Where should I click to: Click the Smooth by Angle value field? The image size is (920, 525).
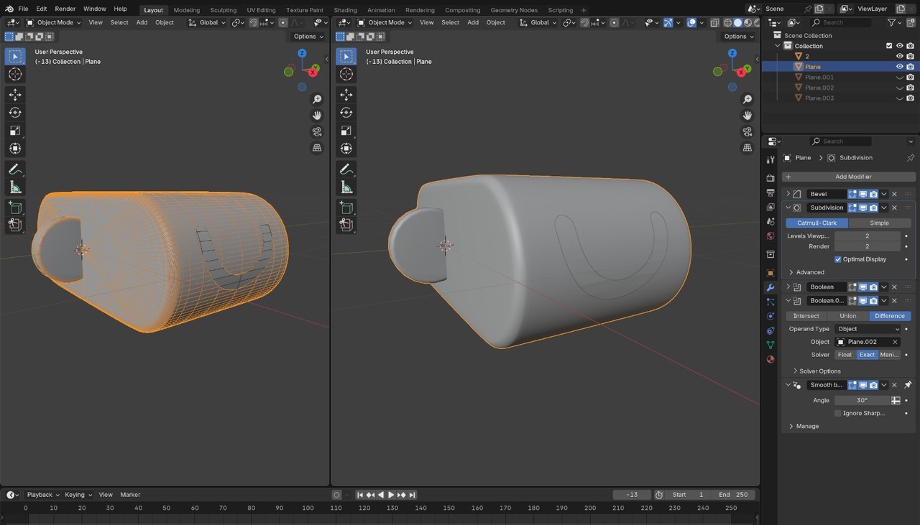[862, 400]
